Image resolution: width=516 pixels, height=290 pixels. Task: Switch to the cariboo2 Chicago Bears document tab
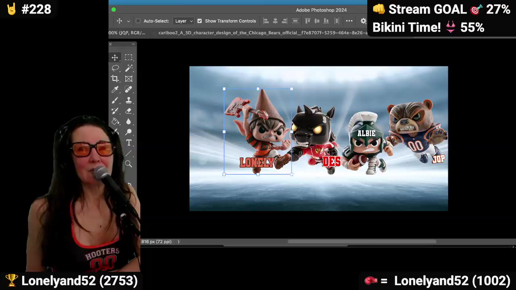(x=263, y=33)
